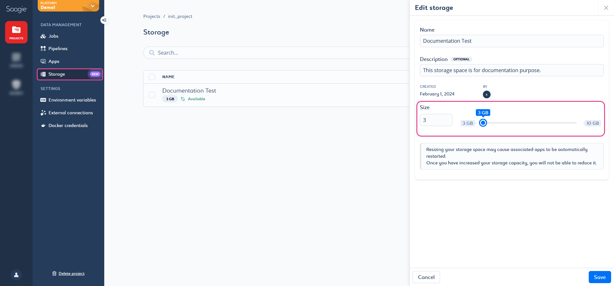Click the NAME column header
This screenshot has height=286, width=614.
(168, 77)
